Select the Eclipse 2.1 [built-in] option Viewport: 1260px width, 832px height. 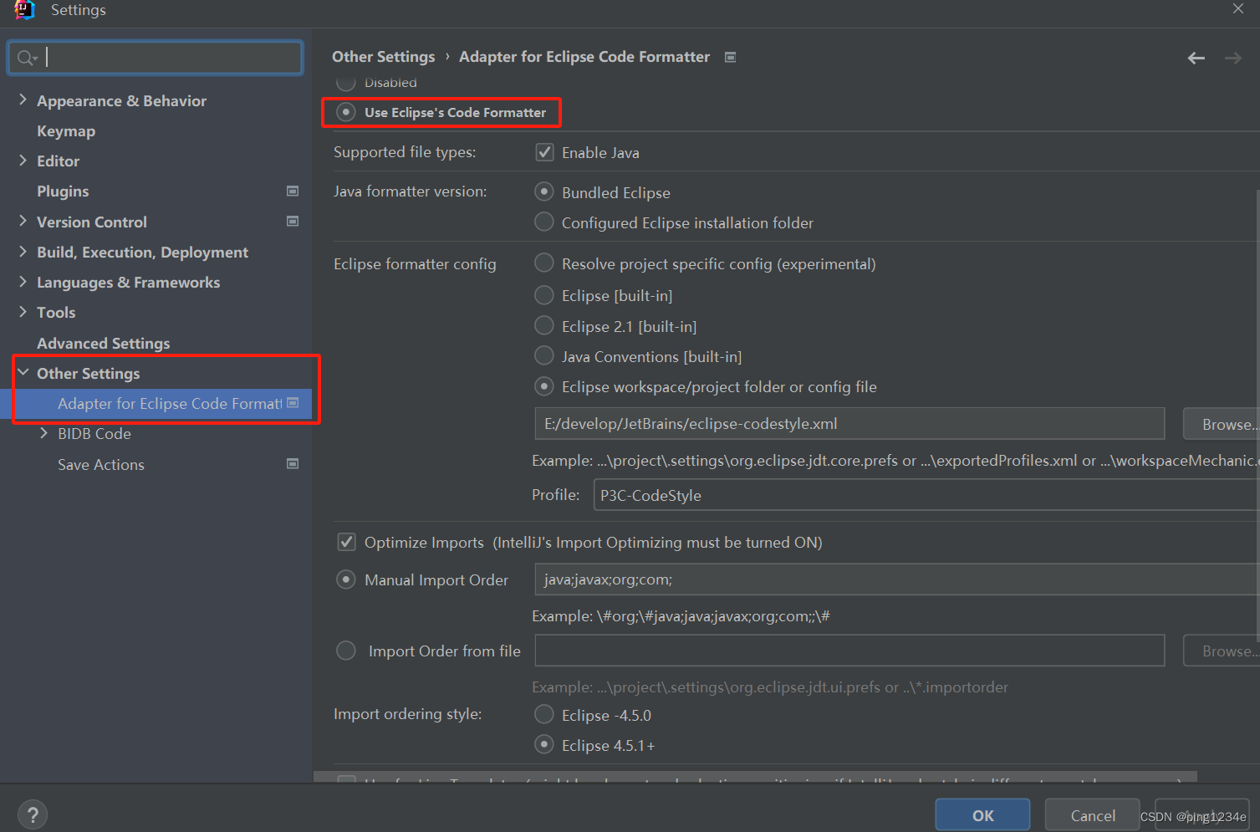pos(543,325)
